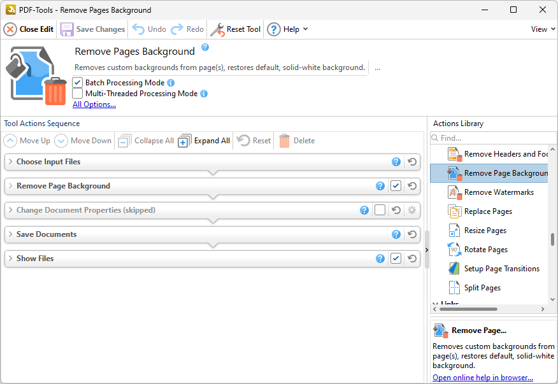Screen dimensions: 558x384
Task: Expand the Save Documents step
Action: tap(11, 234)
